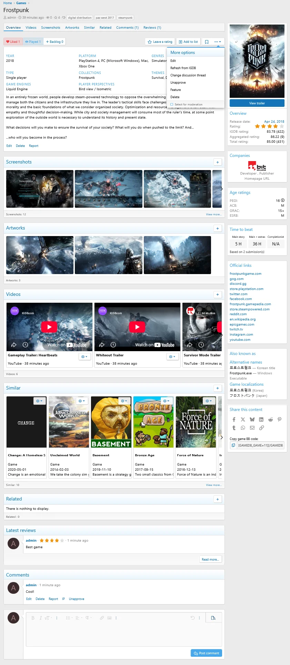The image size is (290, 665).
Task: Copy the share link chain icon
Action: (261, 428)
